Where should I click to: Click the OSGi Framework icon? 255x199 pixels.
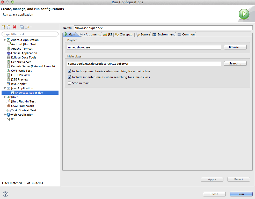tap(9, 106)
